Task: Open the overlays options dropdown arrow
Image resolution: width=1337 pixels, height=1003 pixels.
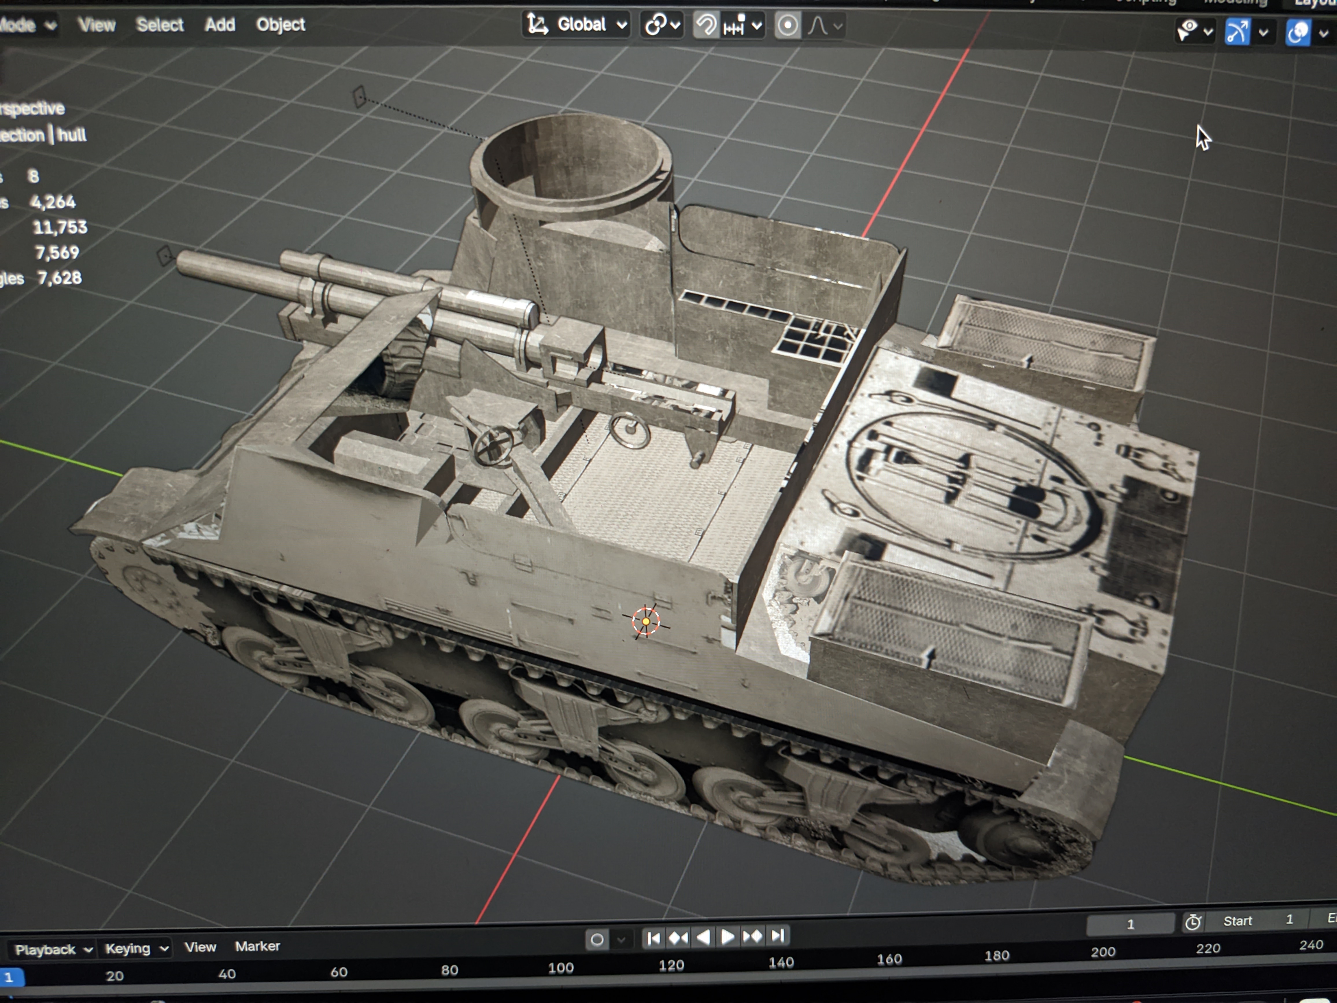Action: 1323,34
